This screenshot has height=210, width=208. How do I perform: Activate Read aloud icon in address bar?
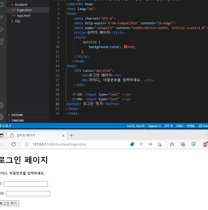141,144
